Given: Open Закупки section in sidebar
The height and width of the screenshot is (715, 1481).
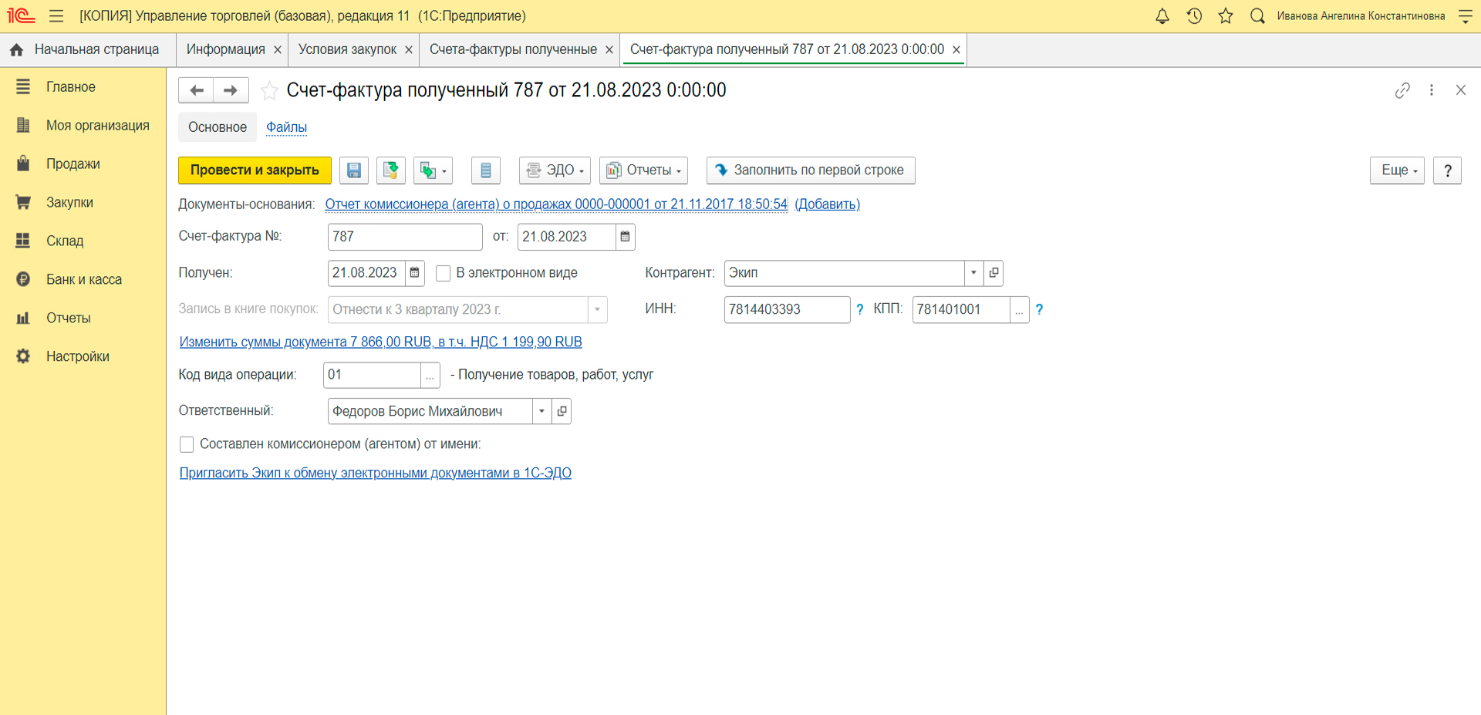Looking at the screenshot, I should [x=83, y=203].
